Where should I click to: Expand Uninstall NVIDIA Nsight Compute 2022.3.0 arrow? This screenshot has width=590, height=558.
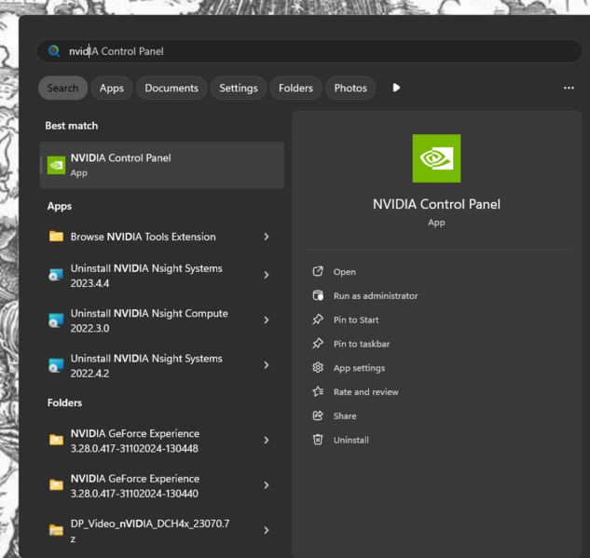(x=266, y=320)
